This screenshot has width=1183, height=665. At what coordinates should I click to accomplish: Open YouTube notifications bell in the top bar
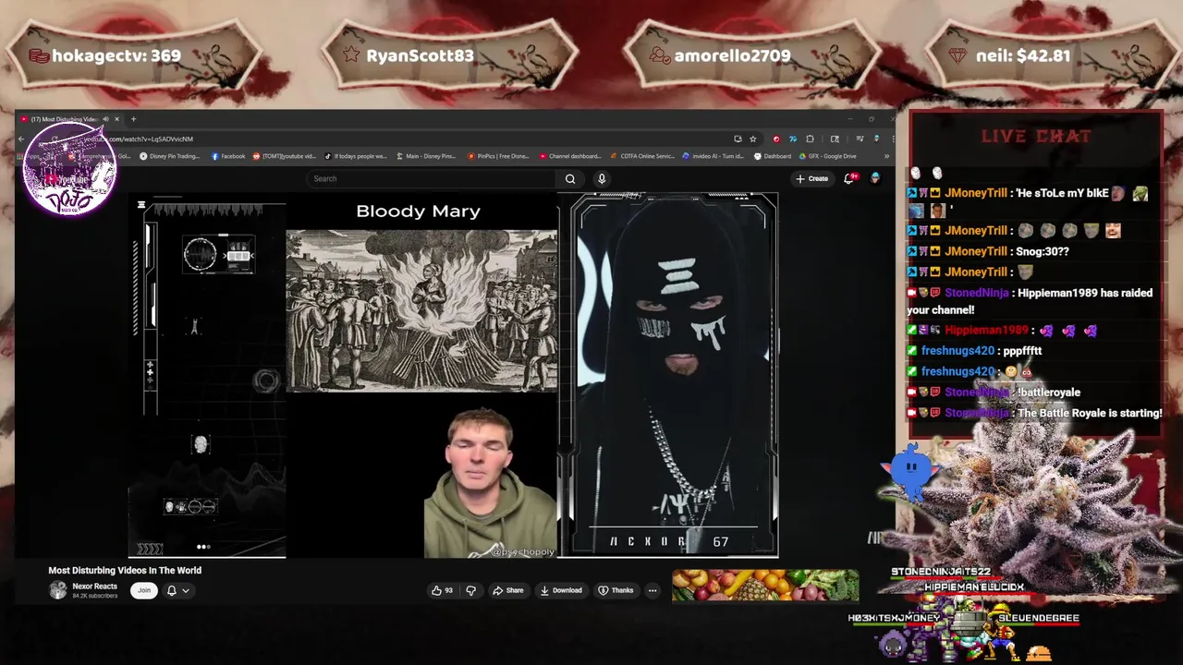tap(849, 178)
